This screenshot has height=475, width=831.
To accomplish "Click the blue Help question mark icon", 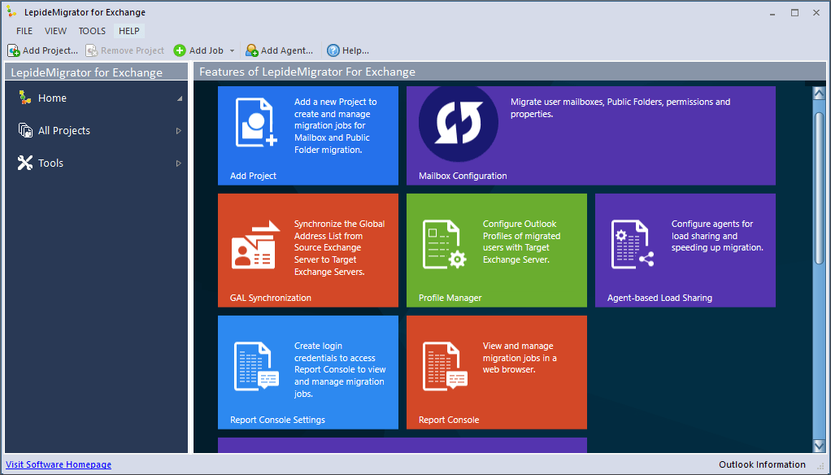I will pyautogui.click(x=333, y=50).
